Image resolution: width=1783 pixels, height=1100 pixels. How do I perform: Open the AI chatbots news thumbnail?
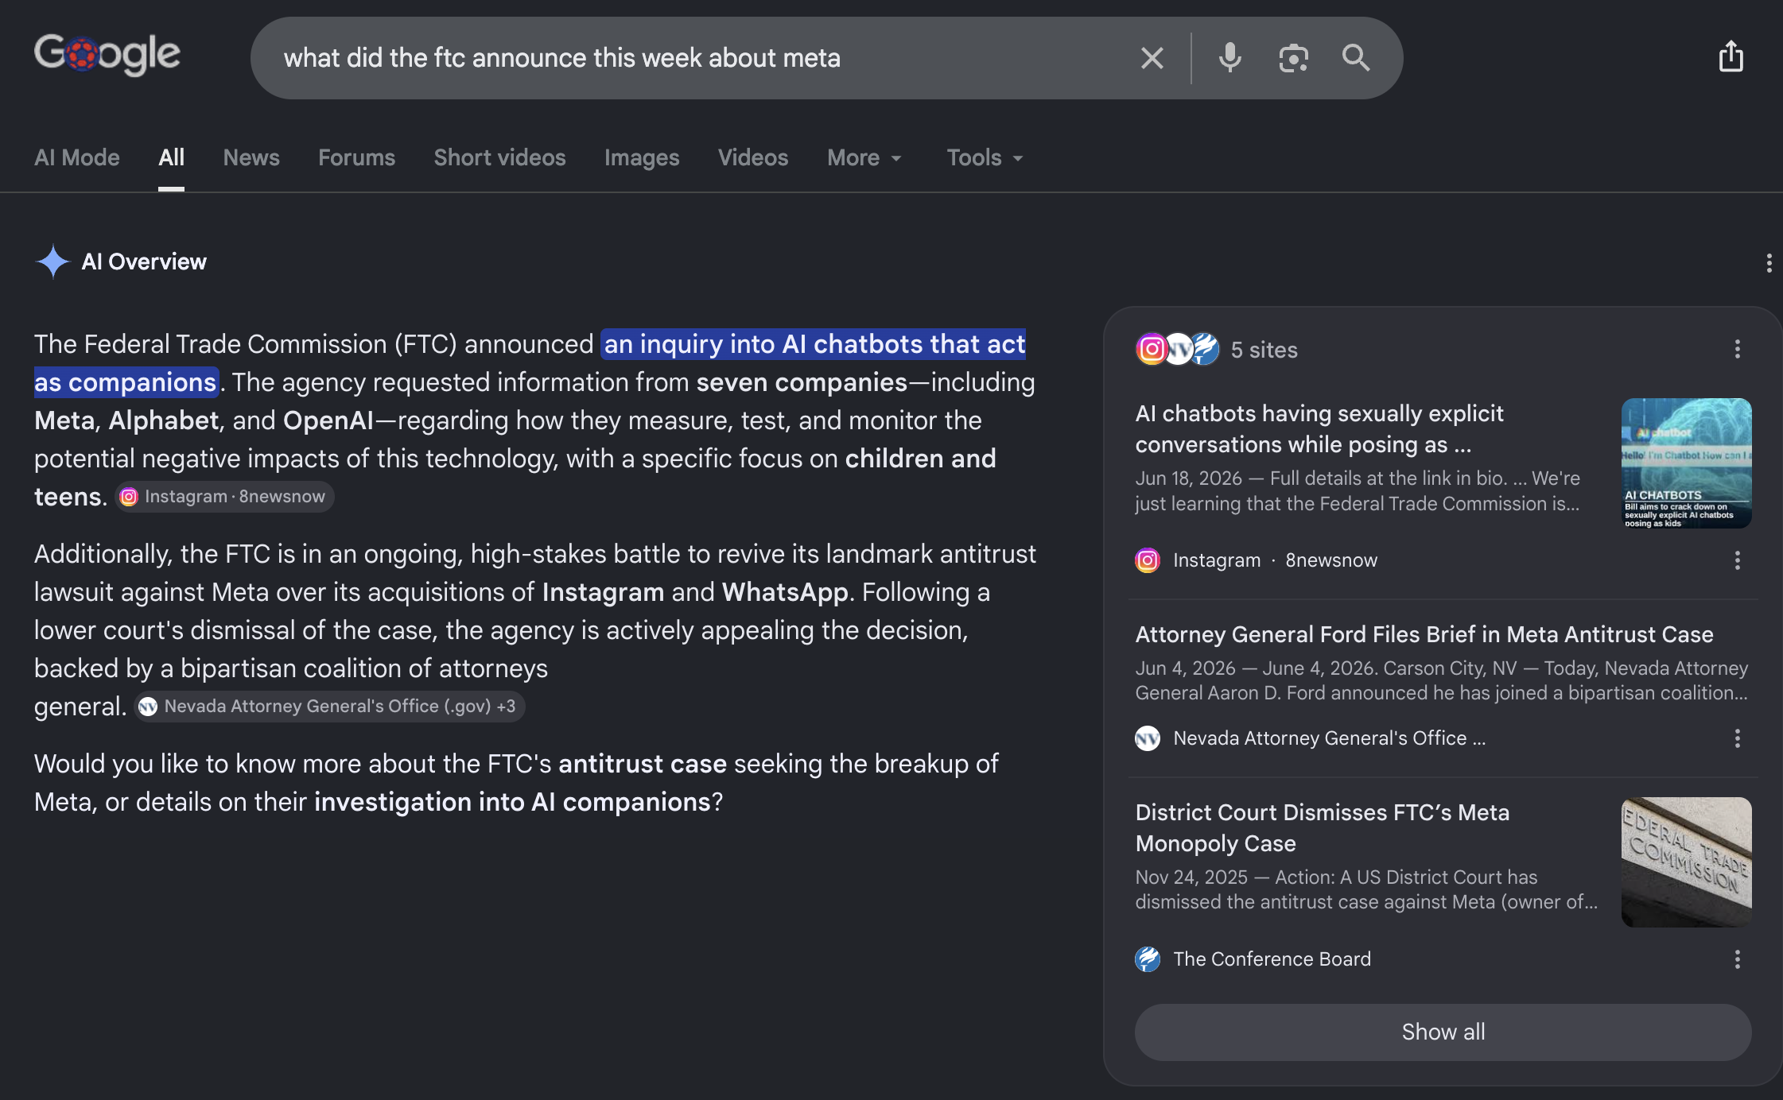coord(1686,463)
